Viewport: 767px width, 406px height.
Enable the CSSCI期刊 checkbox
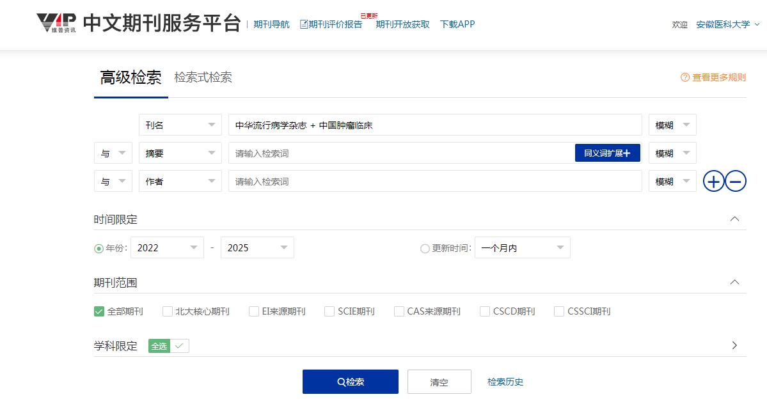click(x=560, y=311)
